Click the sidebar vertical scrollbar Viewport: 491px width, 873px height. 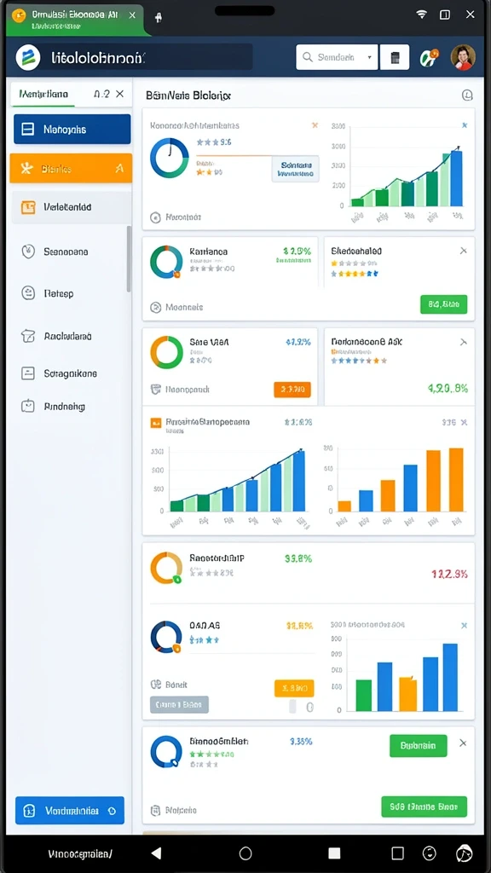click(x=130, y=259)
